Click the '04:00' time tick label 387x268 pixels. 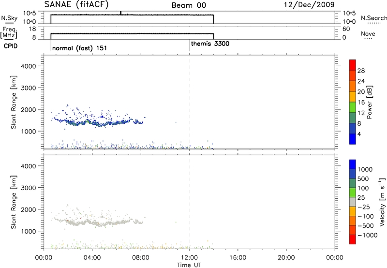pyautogui.click(x=92, y=258)
